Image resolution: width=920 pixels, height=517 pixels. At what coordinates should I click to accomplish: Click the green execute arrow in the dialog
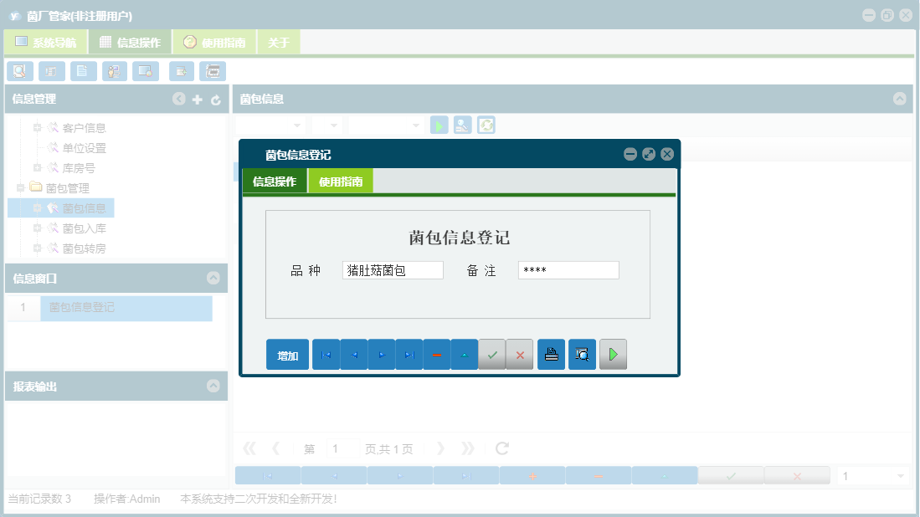pos(613,354)
